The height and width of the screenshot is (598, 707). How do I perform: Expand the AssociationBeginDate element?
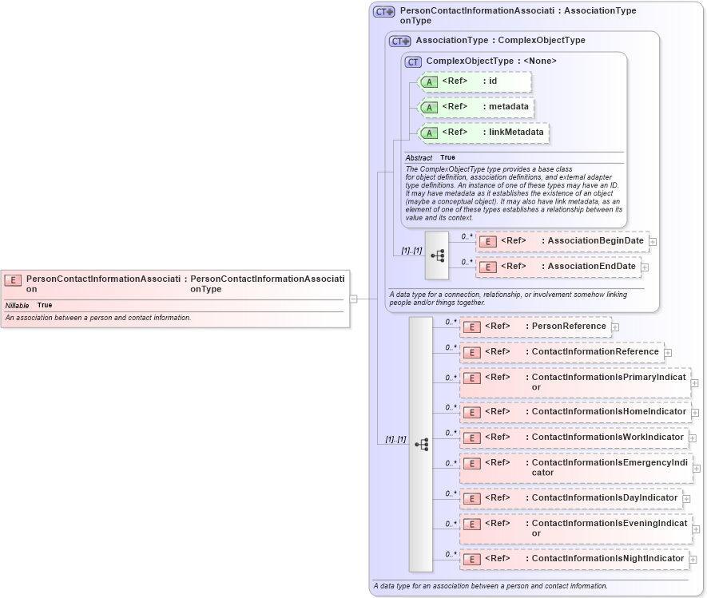pos(652,240)
